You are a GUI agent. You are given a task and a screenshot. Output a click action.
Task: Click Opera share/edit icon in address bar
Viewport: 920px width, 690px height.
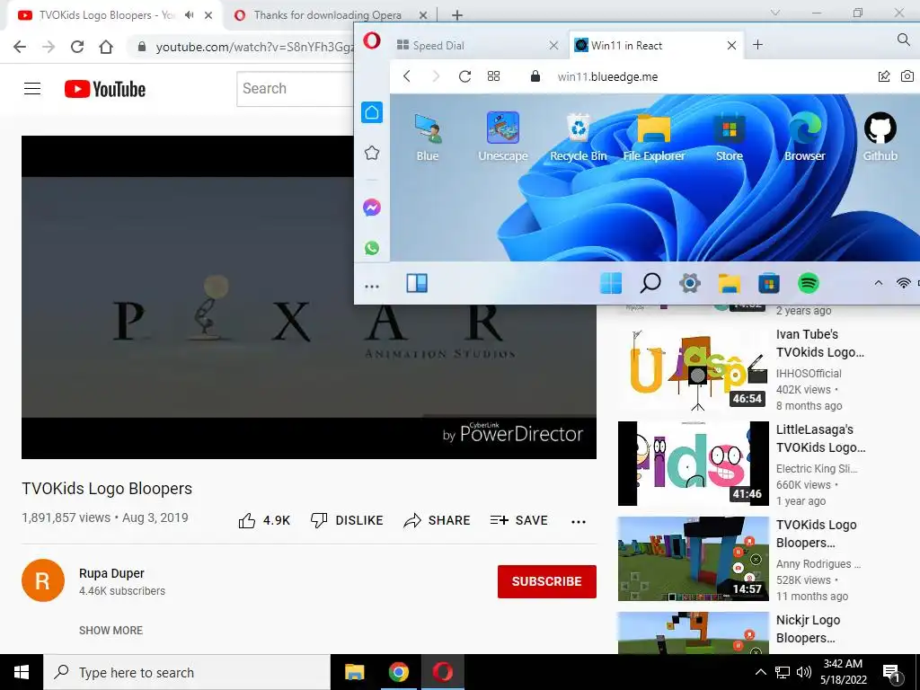tap(884, 76)
